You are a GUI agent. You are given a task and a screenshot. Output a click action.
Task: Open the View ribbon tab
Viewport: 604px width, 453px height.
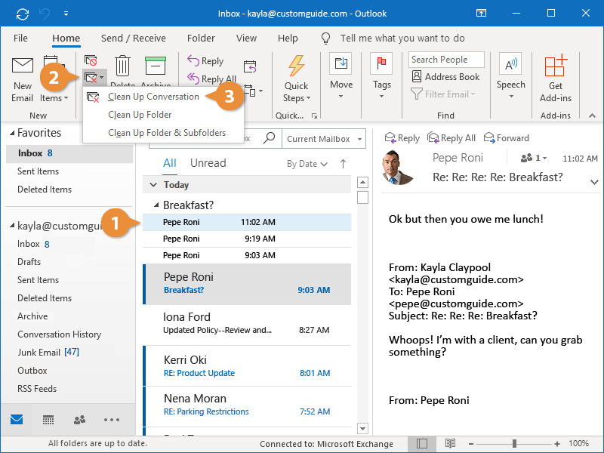pyautogui.click(x=246, y=39)
